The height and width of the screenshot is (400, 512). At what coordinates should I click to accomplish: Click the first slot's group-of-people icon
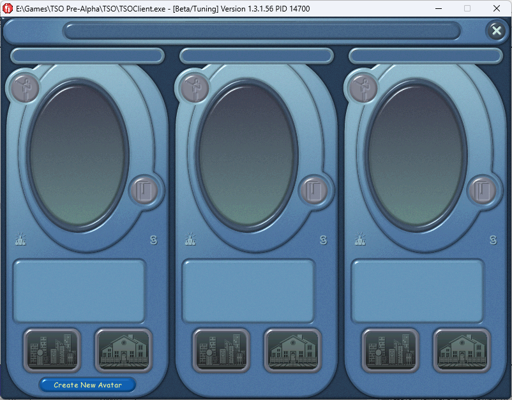click(x=20, y=239)
